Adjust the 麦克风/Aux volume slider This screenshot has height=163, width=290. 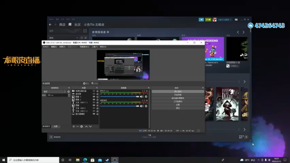tap(120, 97)
